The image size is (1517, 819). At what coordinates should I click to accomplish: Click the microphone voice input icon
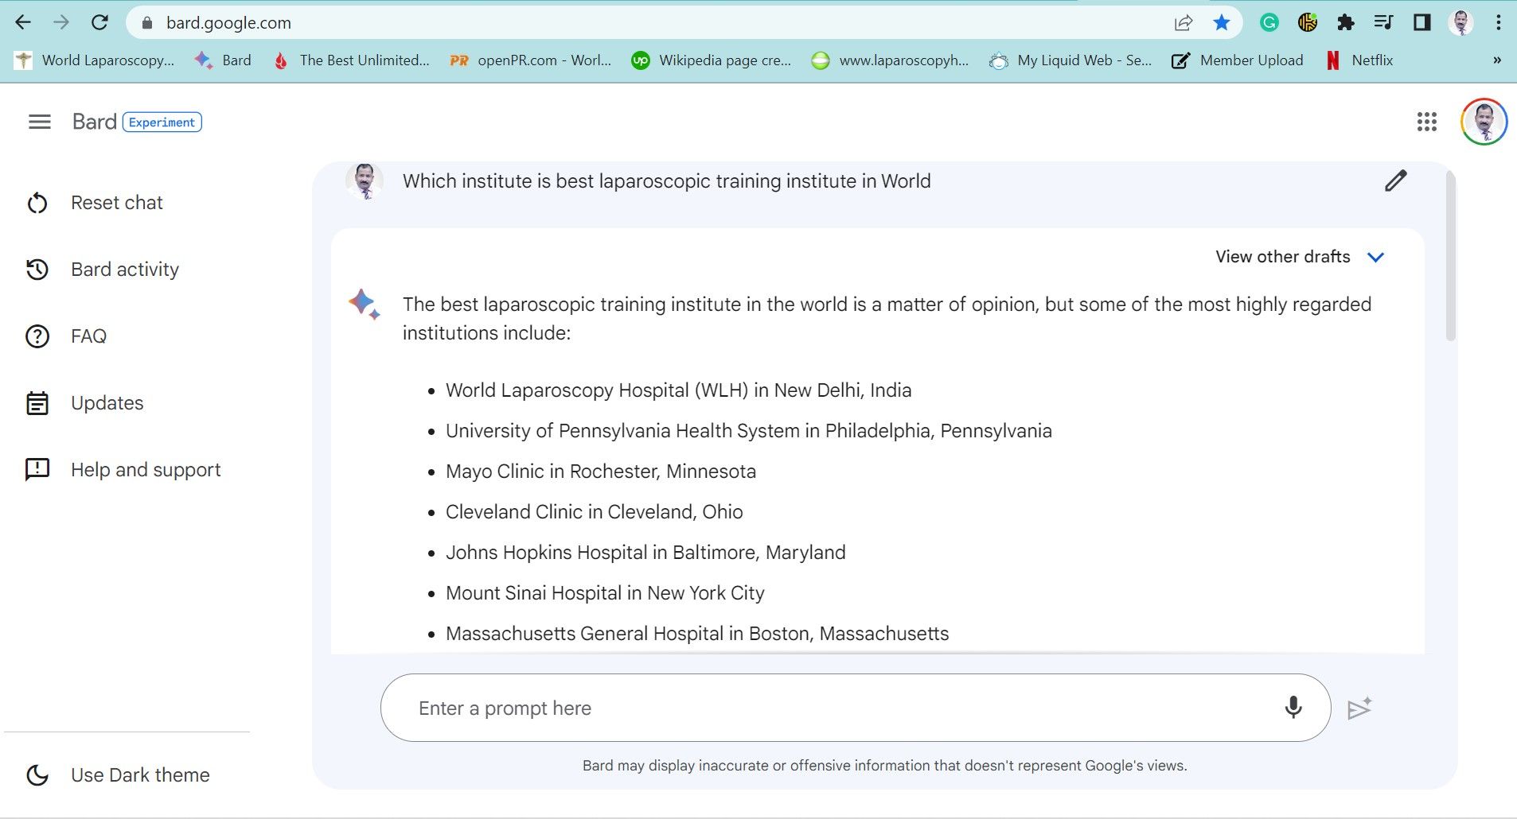[1293, 707]
